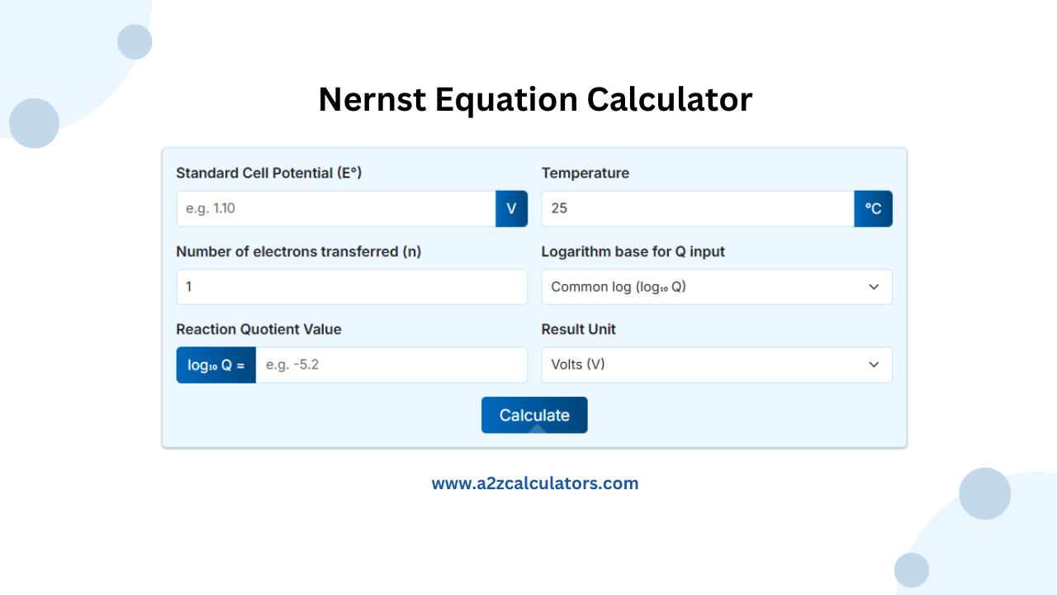Click the °C unit badge for temperature
The width and height of the screenshot is (1057, 595).
(x=873, y=208)
